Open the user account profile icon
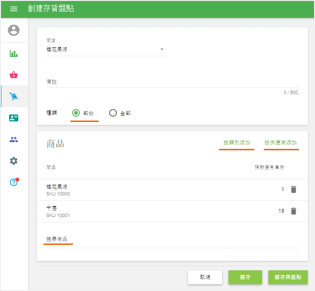 click(14, 31)
